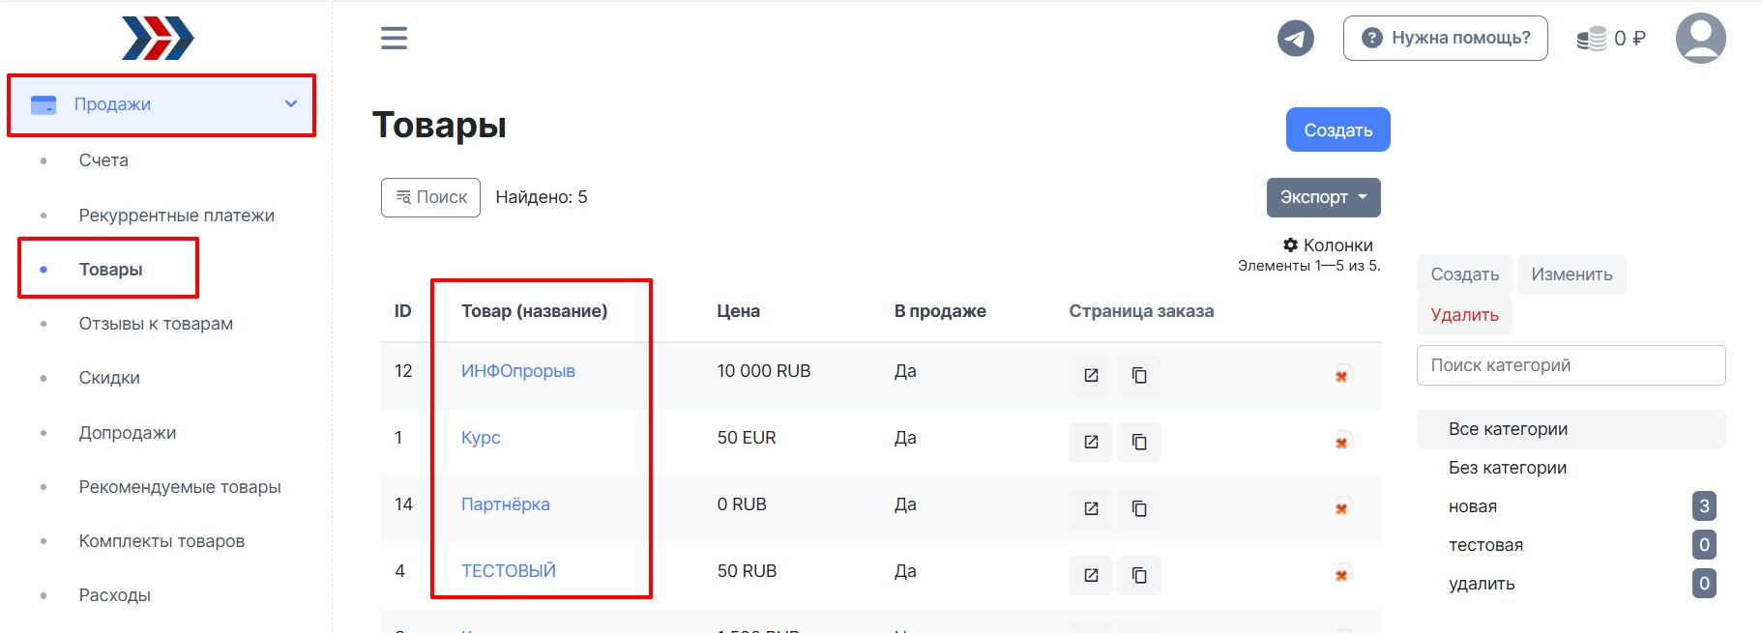Select the новая category

tap(1473, 506)
